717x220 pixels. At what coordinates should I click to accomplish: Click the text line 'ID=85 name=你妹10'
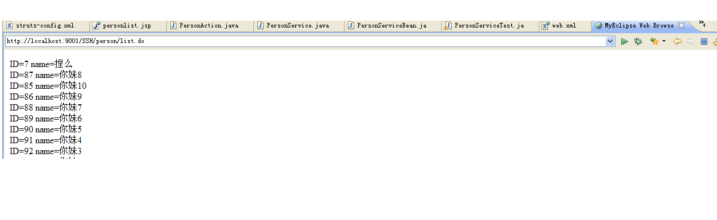coord(48,86)
